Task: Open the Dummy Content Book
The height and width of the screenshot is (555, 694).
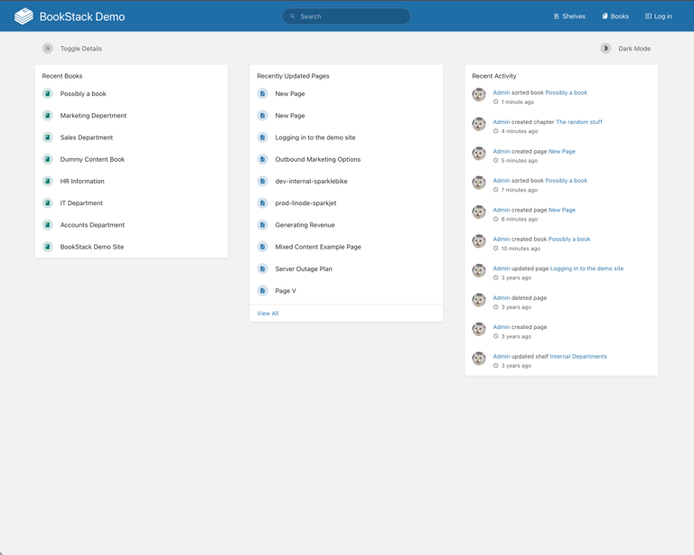Action: coord(92,159)
